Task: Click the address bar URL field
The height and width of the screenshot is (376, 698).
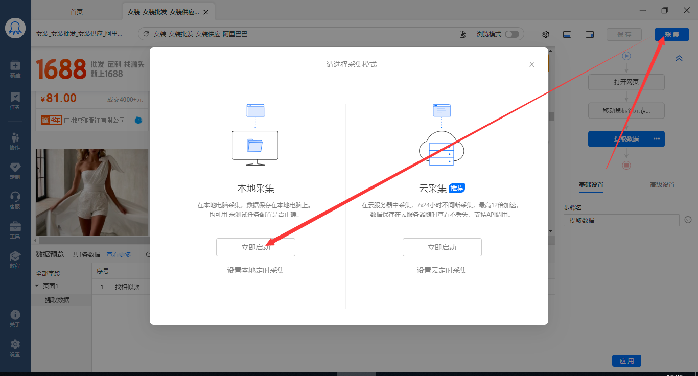Action: [x=301, y=34]
